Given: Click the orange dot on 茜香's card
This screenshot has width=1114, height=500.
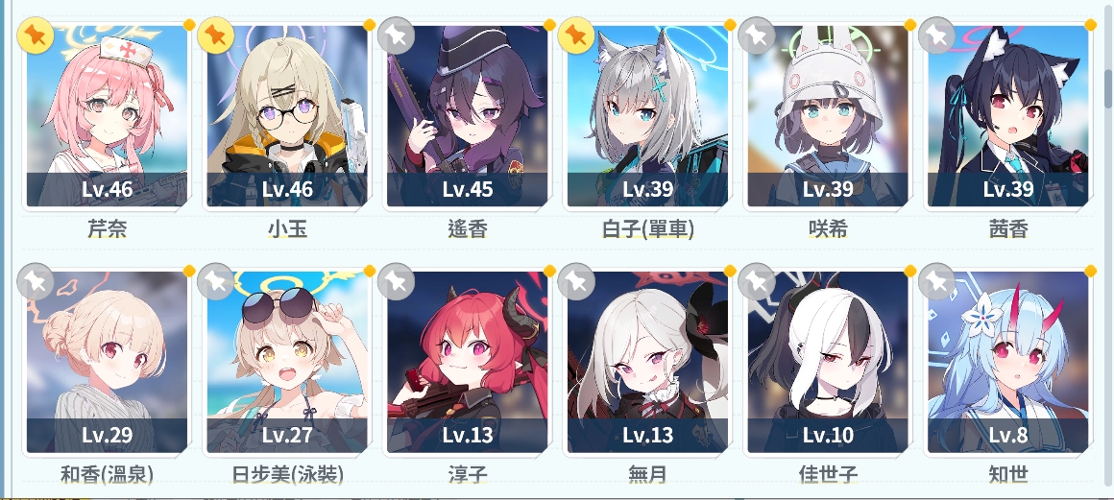Looking at the screenshot, I should click(x=1091, y=25).
